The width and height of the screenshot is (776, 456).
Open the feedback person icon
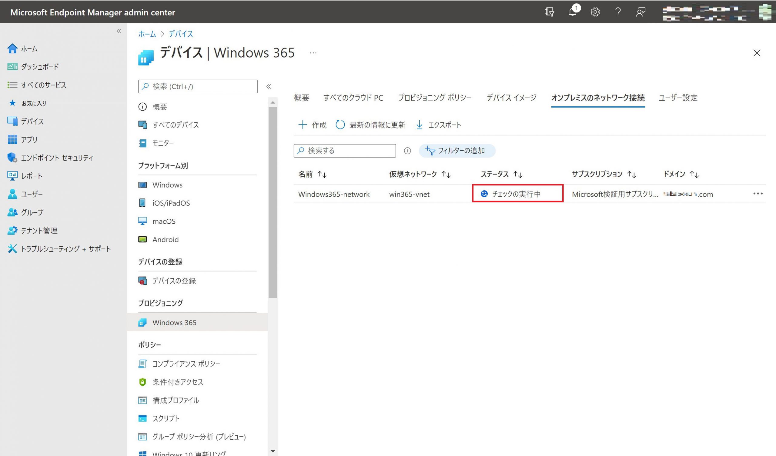pos(641,12)
